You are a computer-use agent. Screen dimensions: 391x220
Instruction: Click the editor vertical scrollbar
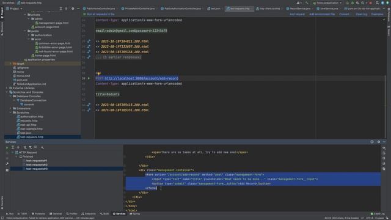(x=386, y=108)
